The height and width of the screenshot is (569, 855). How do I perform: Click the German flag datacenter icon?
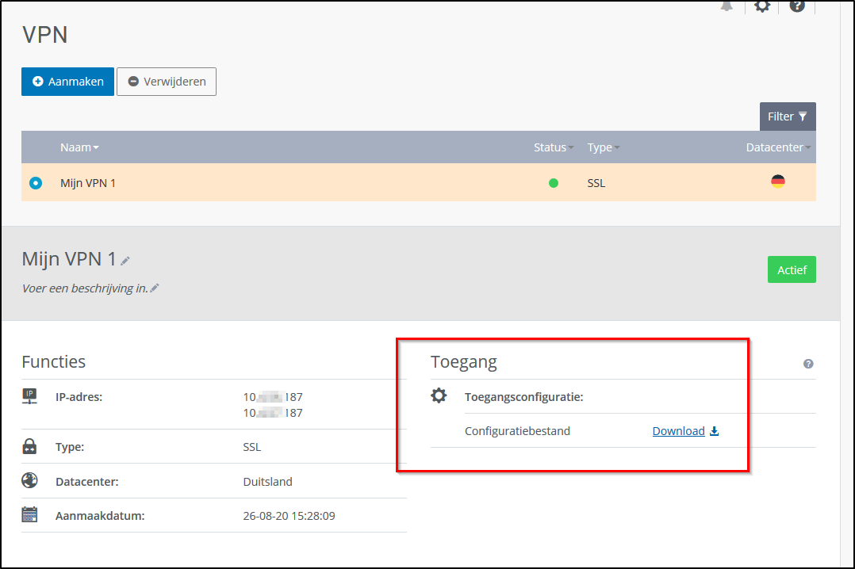coord(778,182)
